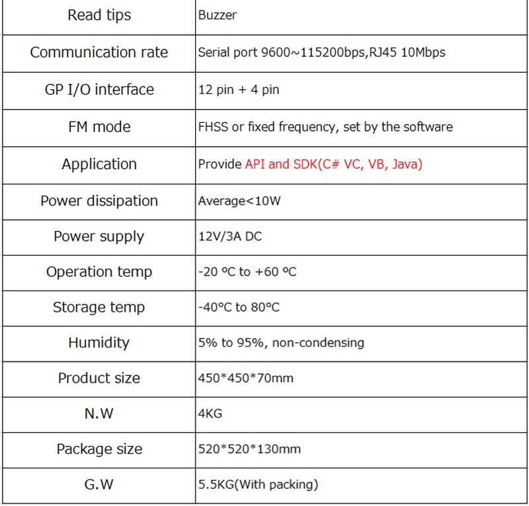
Task: Select the FHSS or fixed frequency text
Action: (325, 127)
